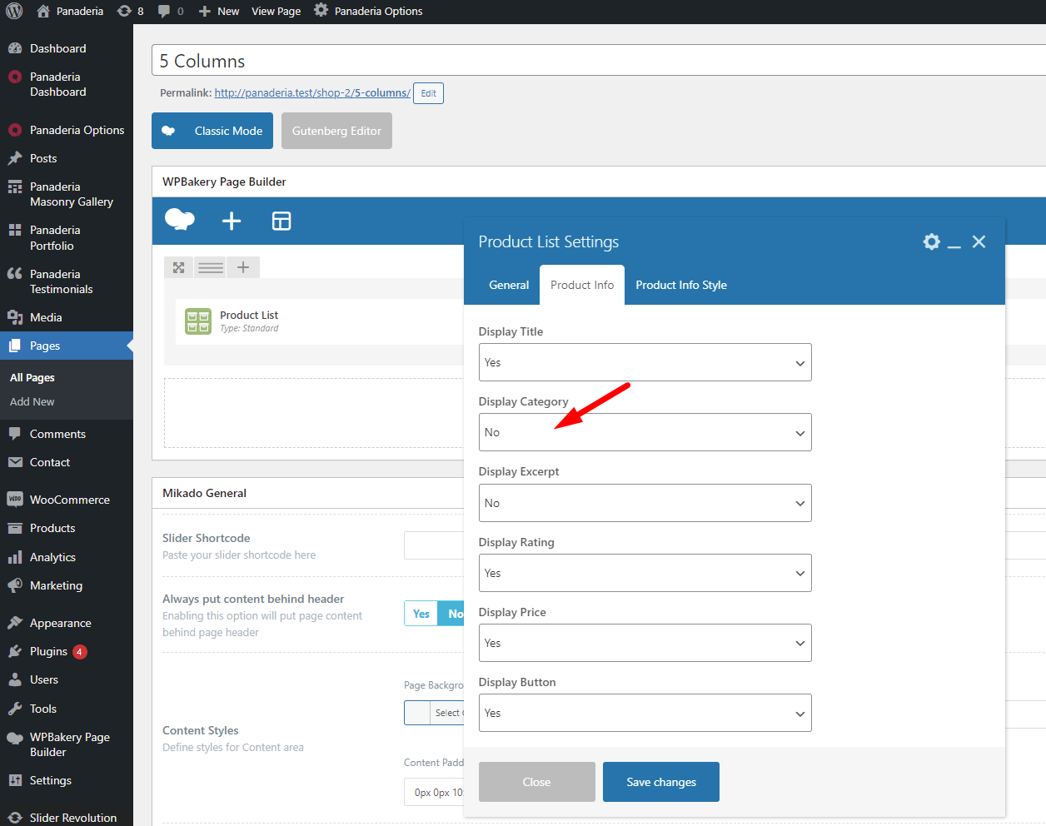Open WooCommerce in the sidebar
The width and height of the screenshot is (1046, 826).
[67, 500]
